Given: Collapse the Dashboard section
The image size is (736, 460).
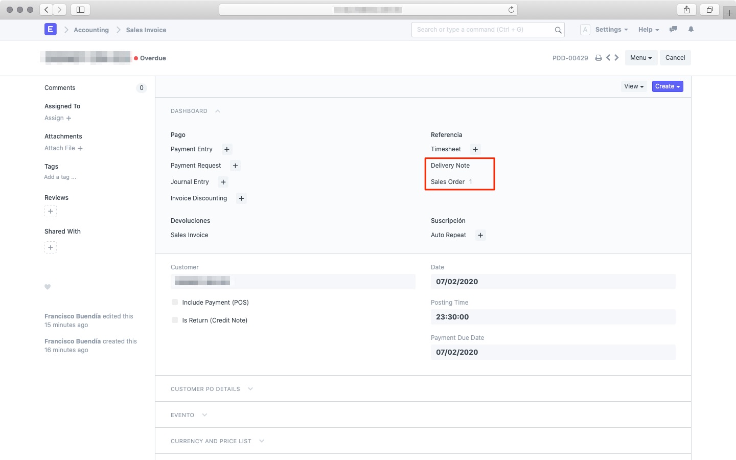Looking at the screenshot, I should click(x=217, y=111).
